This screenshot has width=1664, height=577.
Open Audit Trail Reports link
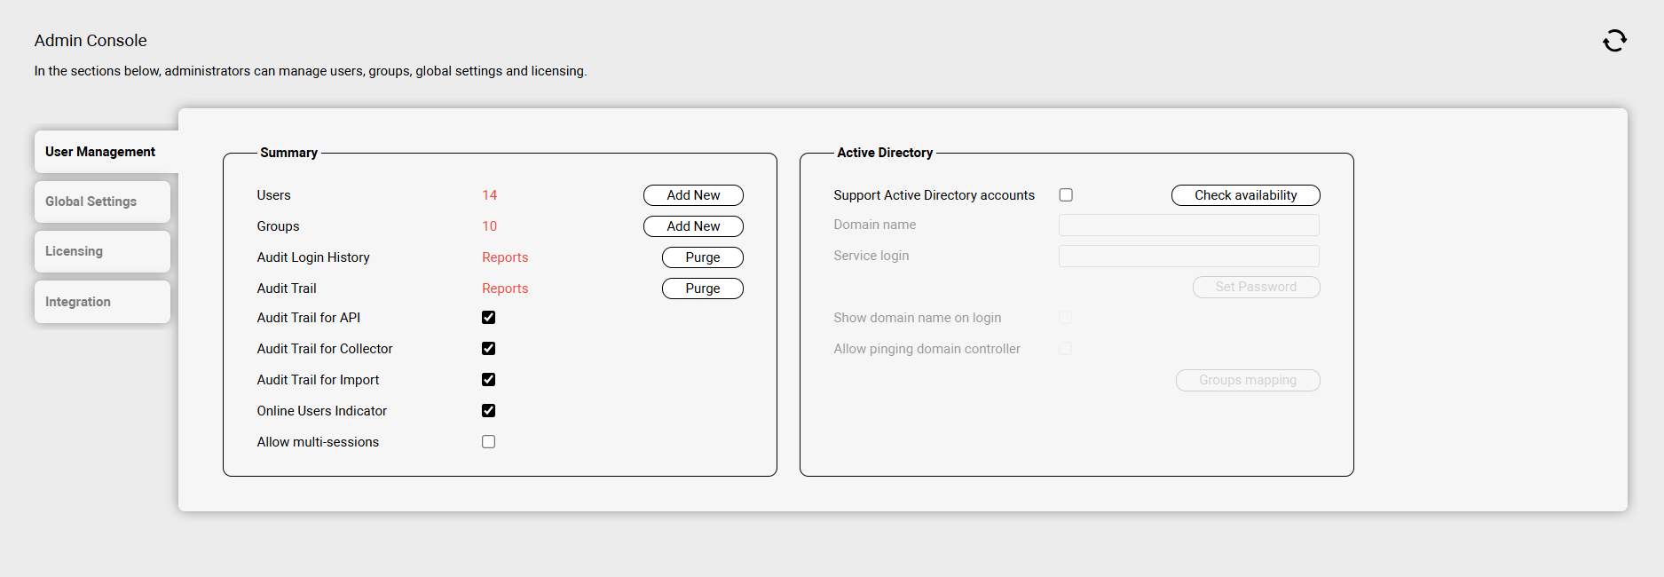pyautogui.click(x=505, y=288)
